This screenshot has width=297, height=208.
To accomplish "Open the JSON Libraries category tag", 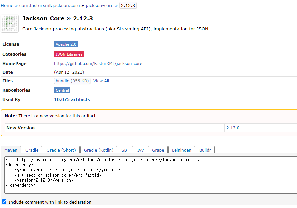I will tap(69, 54).
